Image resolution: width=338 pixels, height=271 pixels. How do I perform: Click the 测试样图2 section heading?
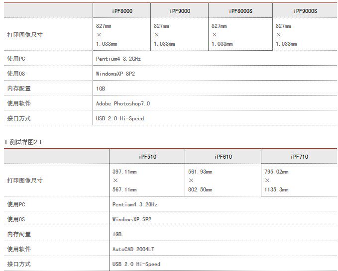23,142
